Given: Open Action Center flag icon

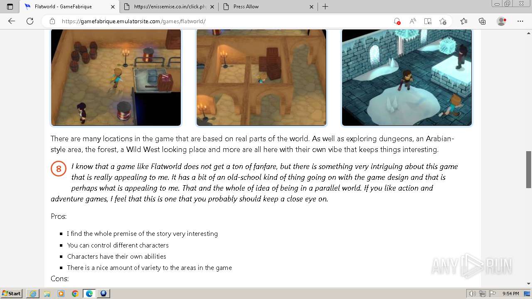Looking at the screenshot, I should [x=493, y=294].
